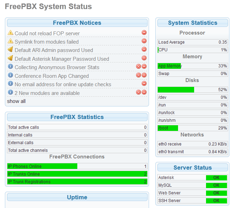Viewport: 234px width, 208px height.
Task: Click the 'System Statistics' panel header
Action: [192, 23]
